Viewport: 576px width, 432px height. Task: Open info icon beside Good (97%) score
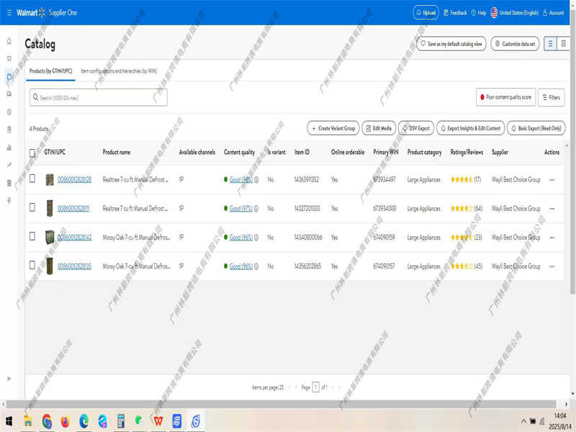tap(256, 209)
